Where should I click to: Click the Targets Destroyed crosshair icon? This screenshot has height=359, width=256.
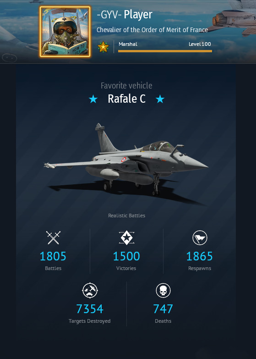90,290
